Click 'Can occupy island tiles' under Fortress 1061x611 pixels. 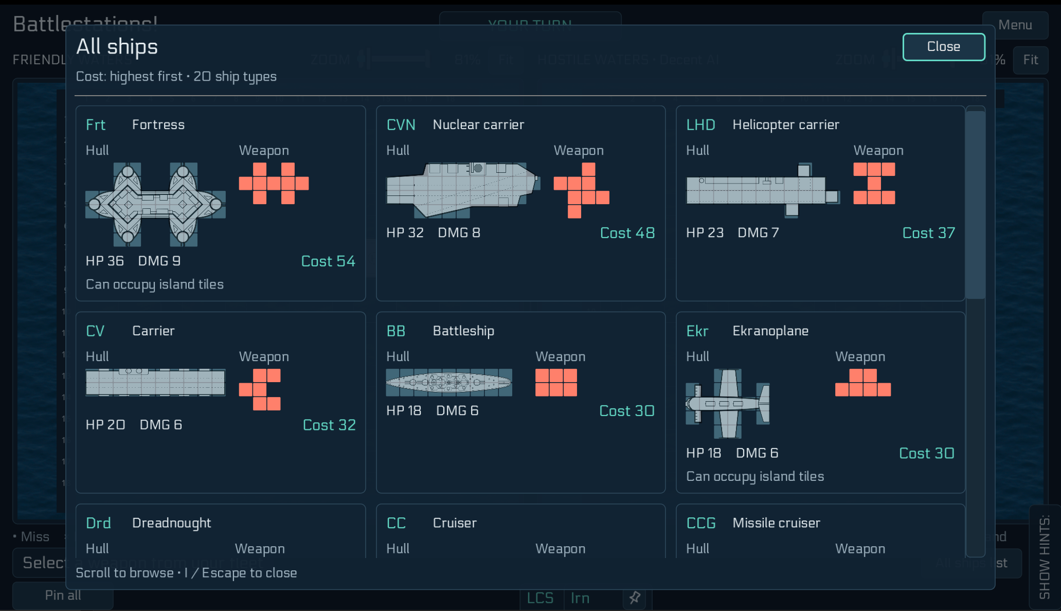click(x=155, y=284)
